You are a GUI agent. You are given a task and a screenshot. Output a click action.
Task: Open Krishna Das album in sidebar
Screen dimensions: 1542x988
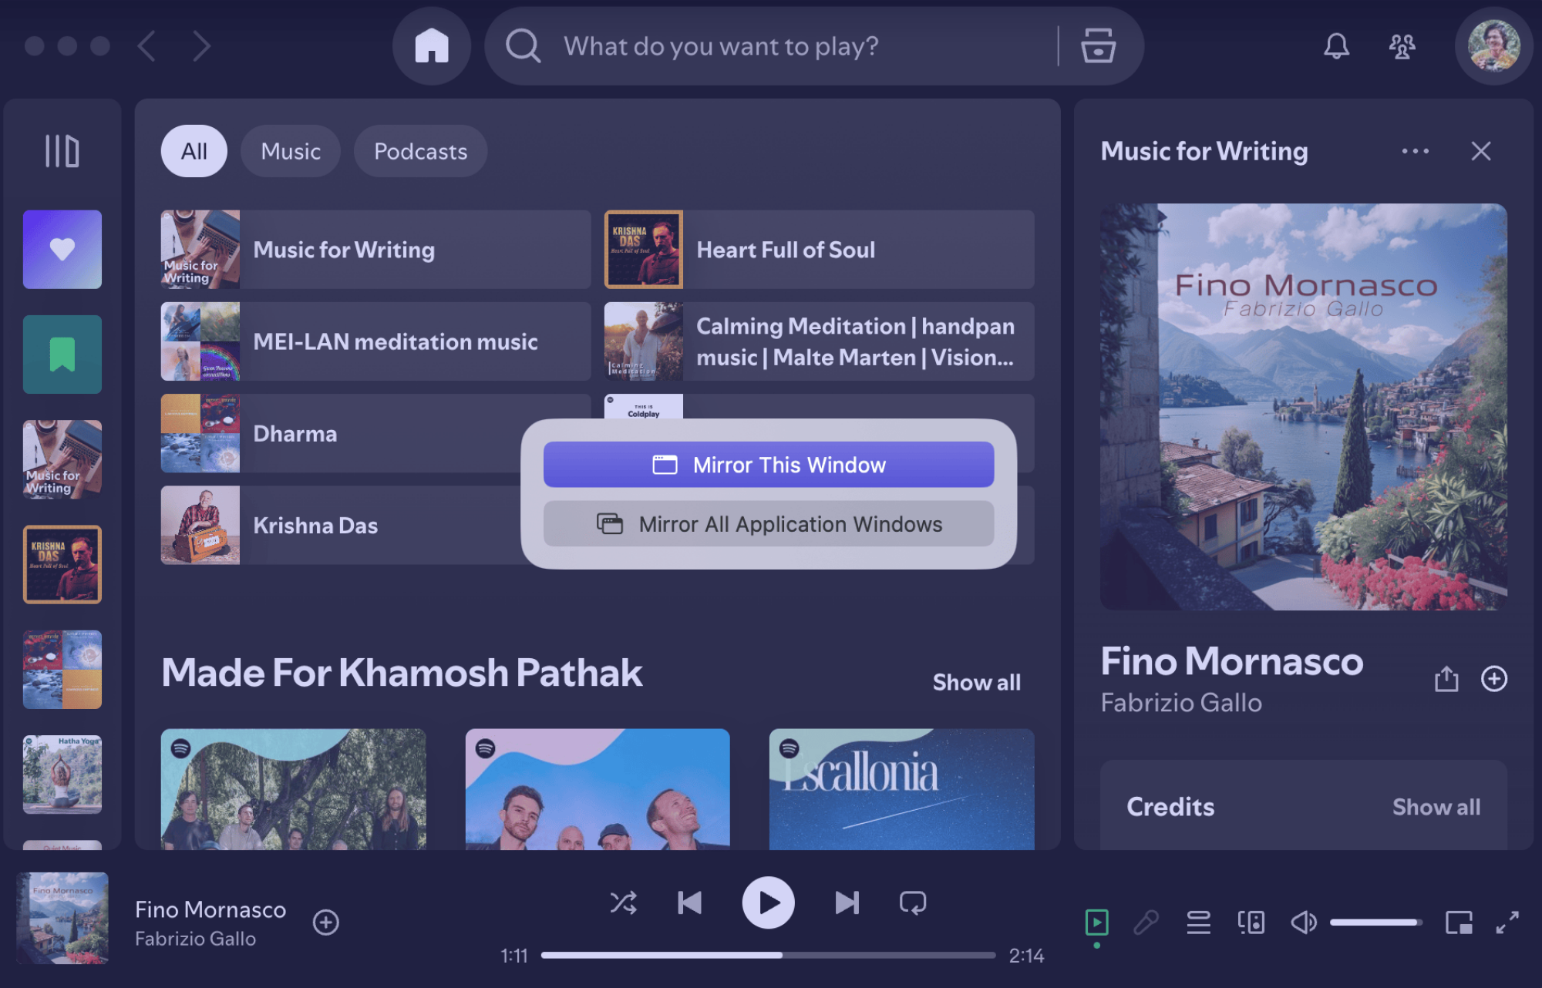pos(62,564)
